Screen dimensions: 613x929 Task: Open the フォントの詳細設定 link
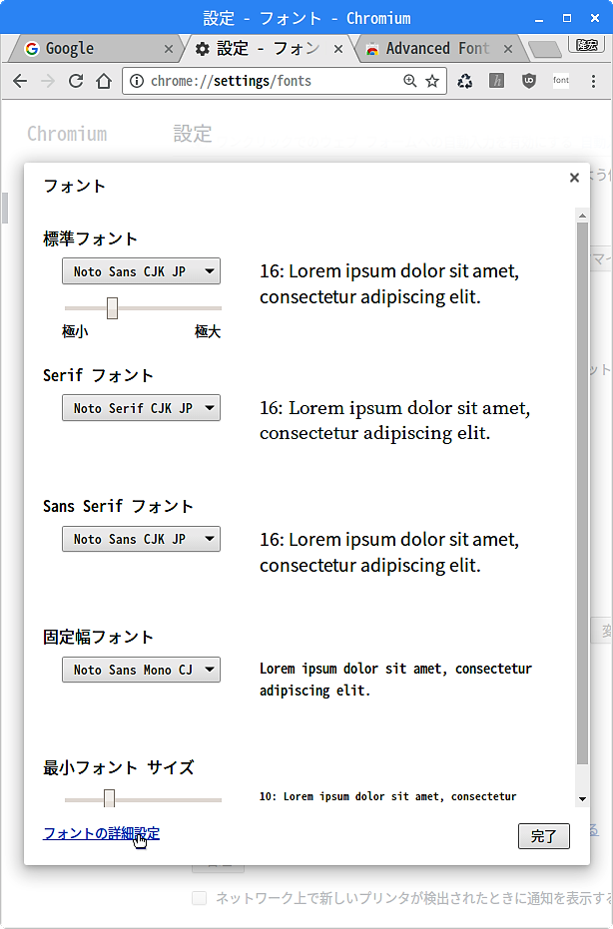(102, 834)
